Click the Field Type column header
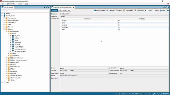This screenshot has height=95, width=170. [142, 19]
